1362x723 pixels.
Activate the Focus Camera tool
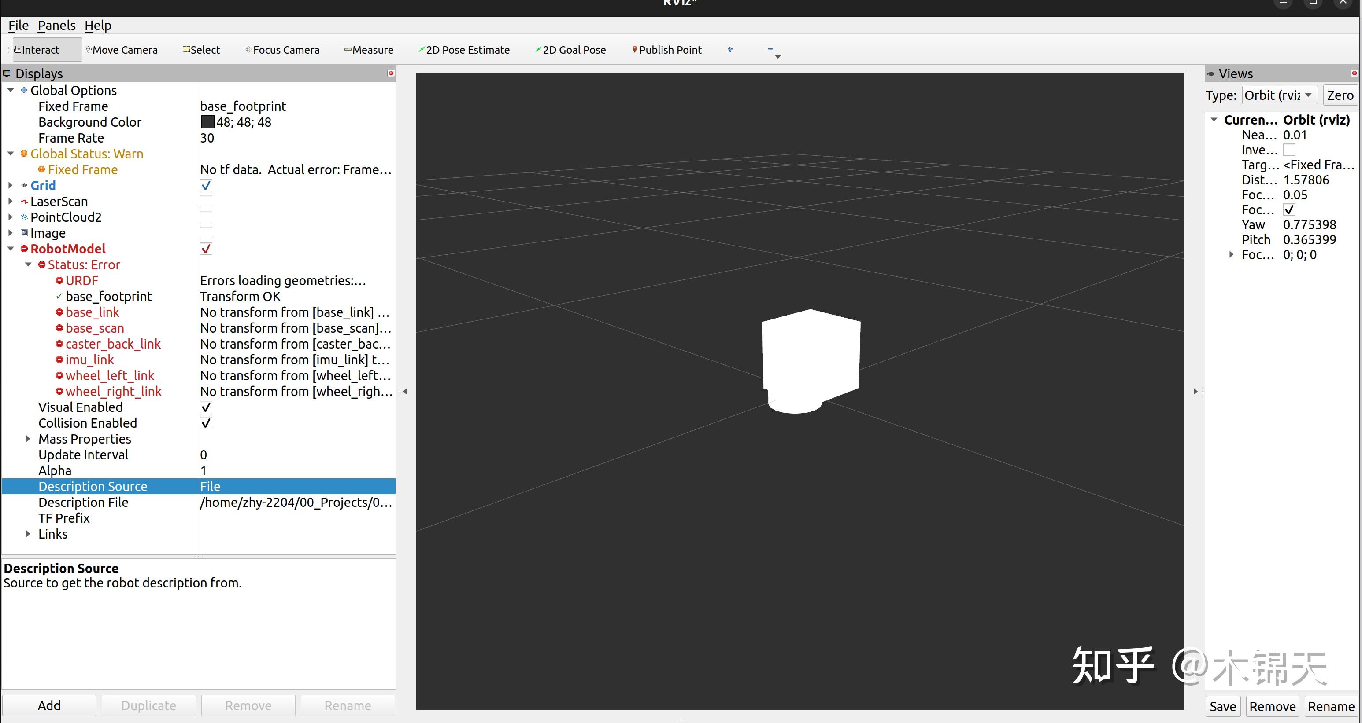pyautogui.click(x=282, y=50)
